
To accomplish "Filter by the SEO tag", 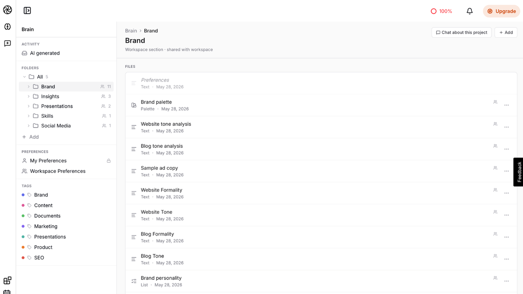I will 39,258.
